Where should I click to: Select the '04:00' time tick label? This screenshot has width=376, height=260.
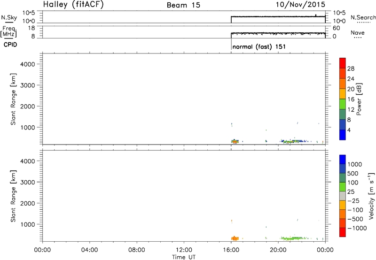point(89,250)
